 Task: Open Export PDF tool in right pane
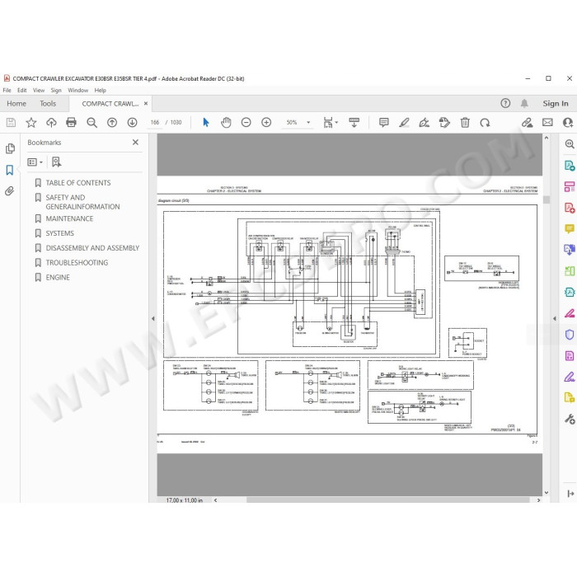570,166
